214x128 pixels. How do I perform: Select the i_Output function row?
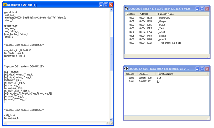pyautogui.click(x=167, y=21)
